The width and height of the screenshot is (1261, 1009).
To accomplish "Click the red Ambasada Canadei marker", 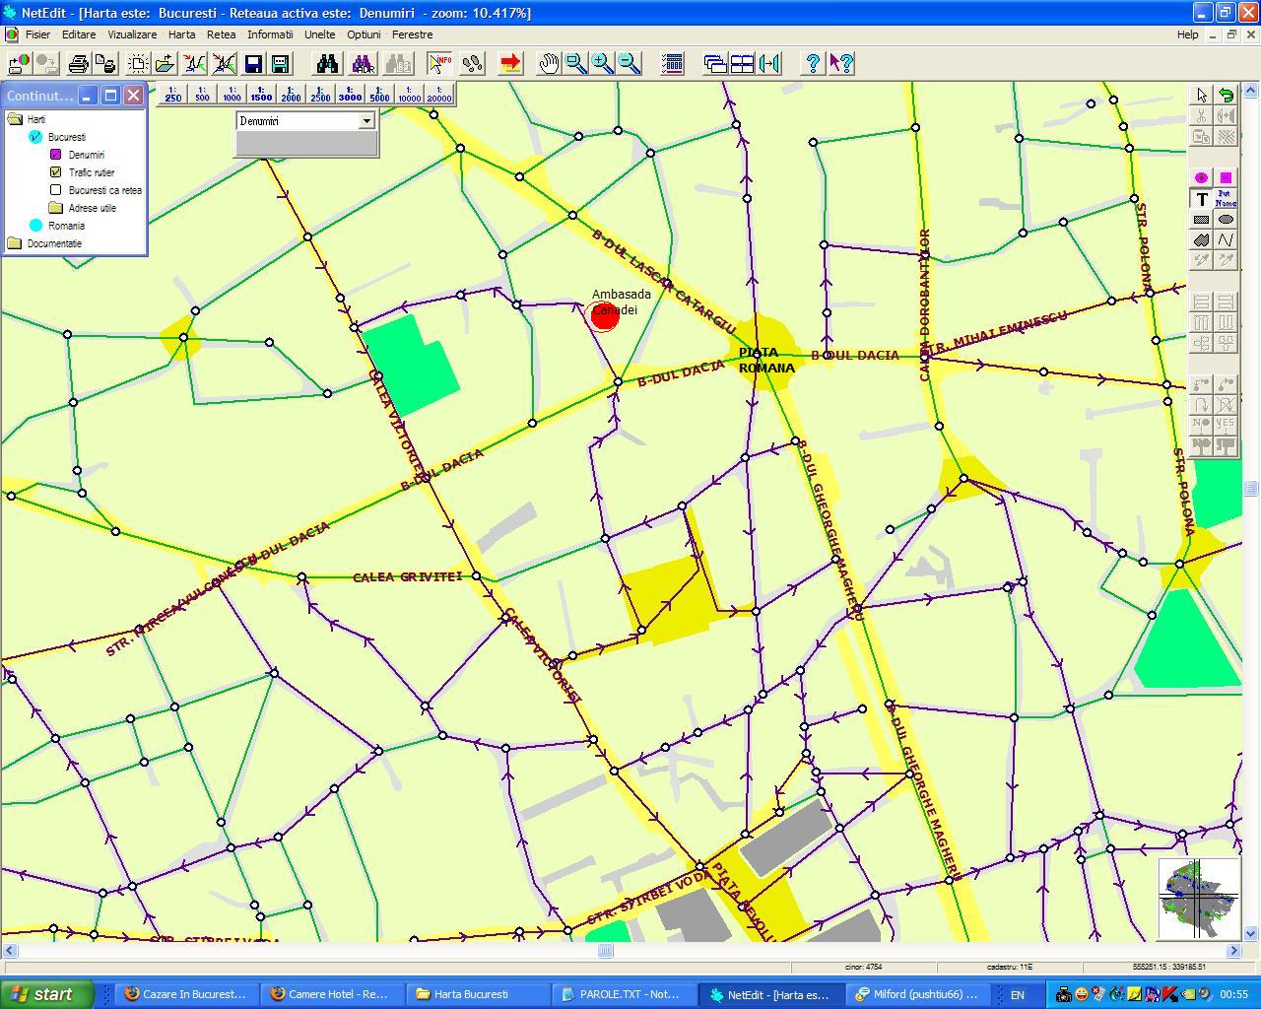I will pos(605,316).
